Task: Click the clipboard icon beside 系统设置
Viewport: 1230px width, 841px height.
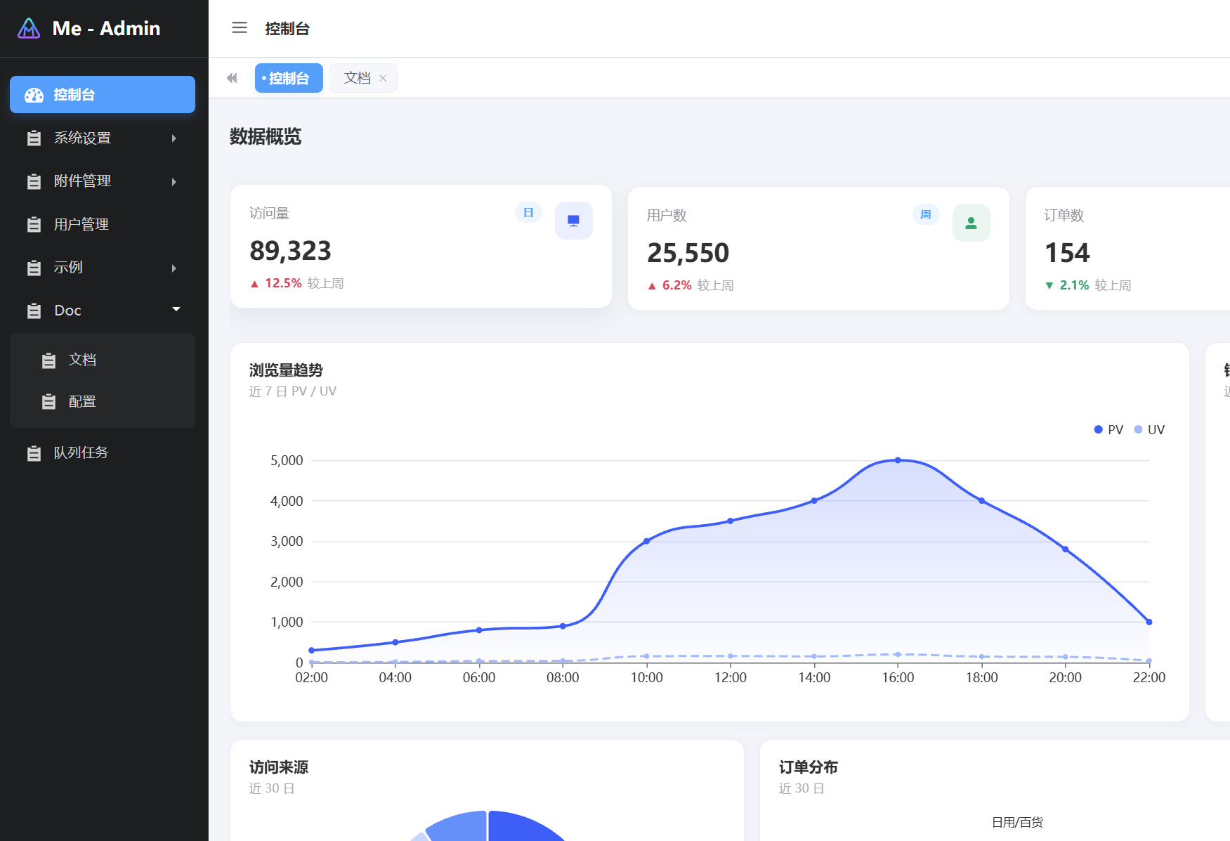Action: pyautogui.click(x=34, y=138)
